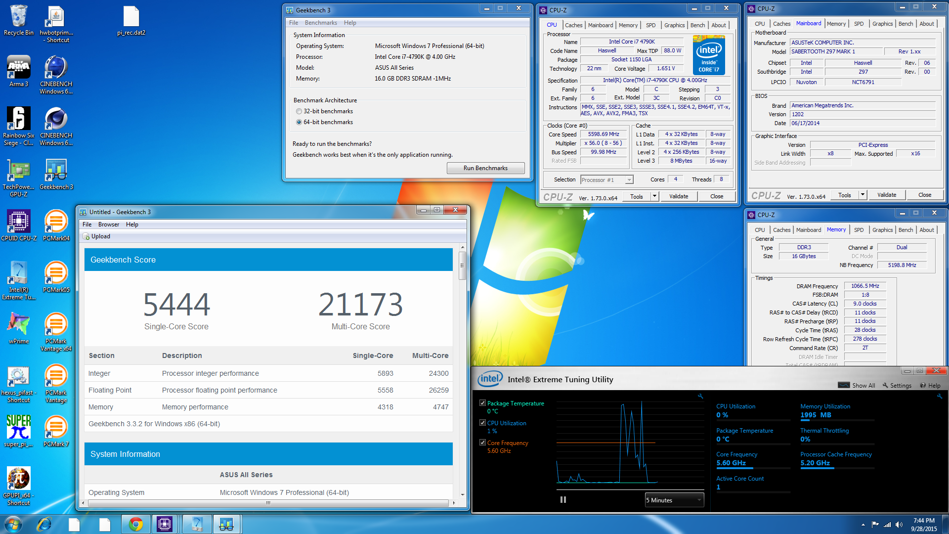Click the SABERTOOTH Z97 MARK 1 model field
Viewport: 949px width, 534px height.
(836, 52)
